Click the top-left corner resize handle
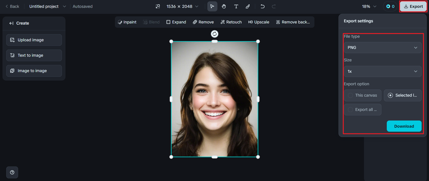Image resolution: width=429 pixels, height=181 pixels. point(171,42)
